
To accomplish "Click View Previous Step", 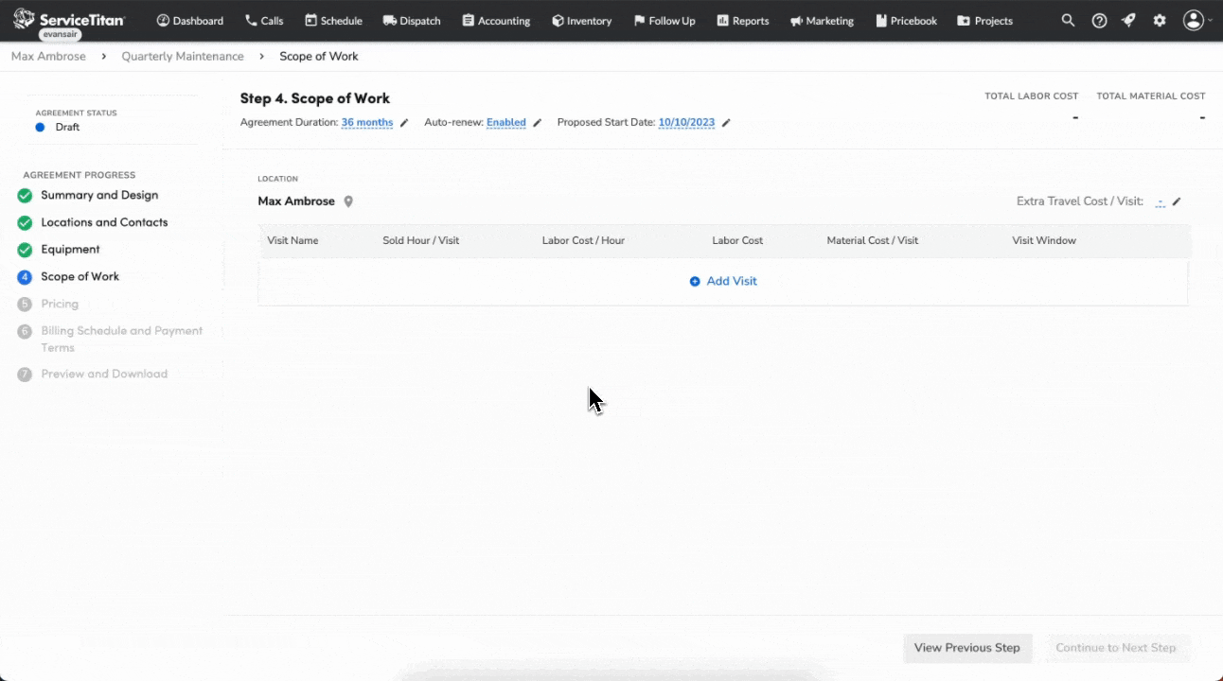I will pyautogui.click(x=966, y=648).
